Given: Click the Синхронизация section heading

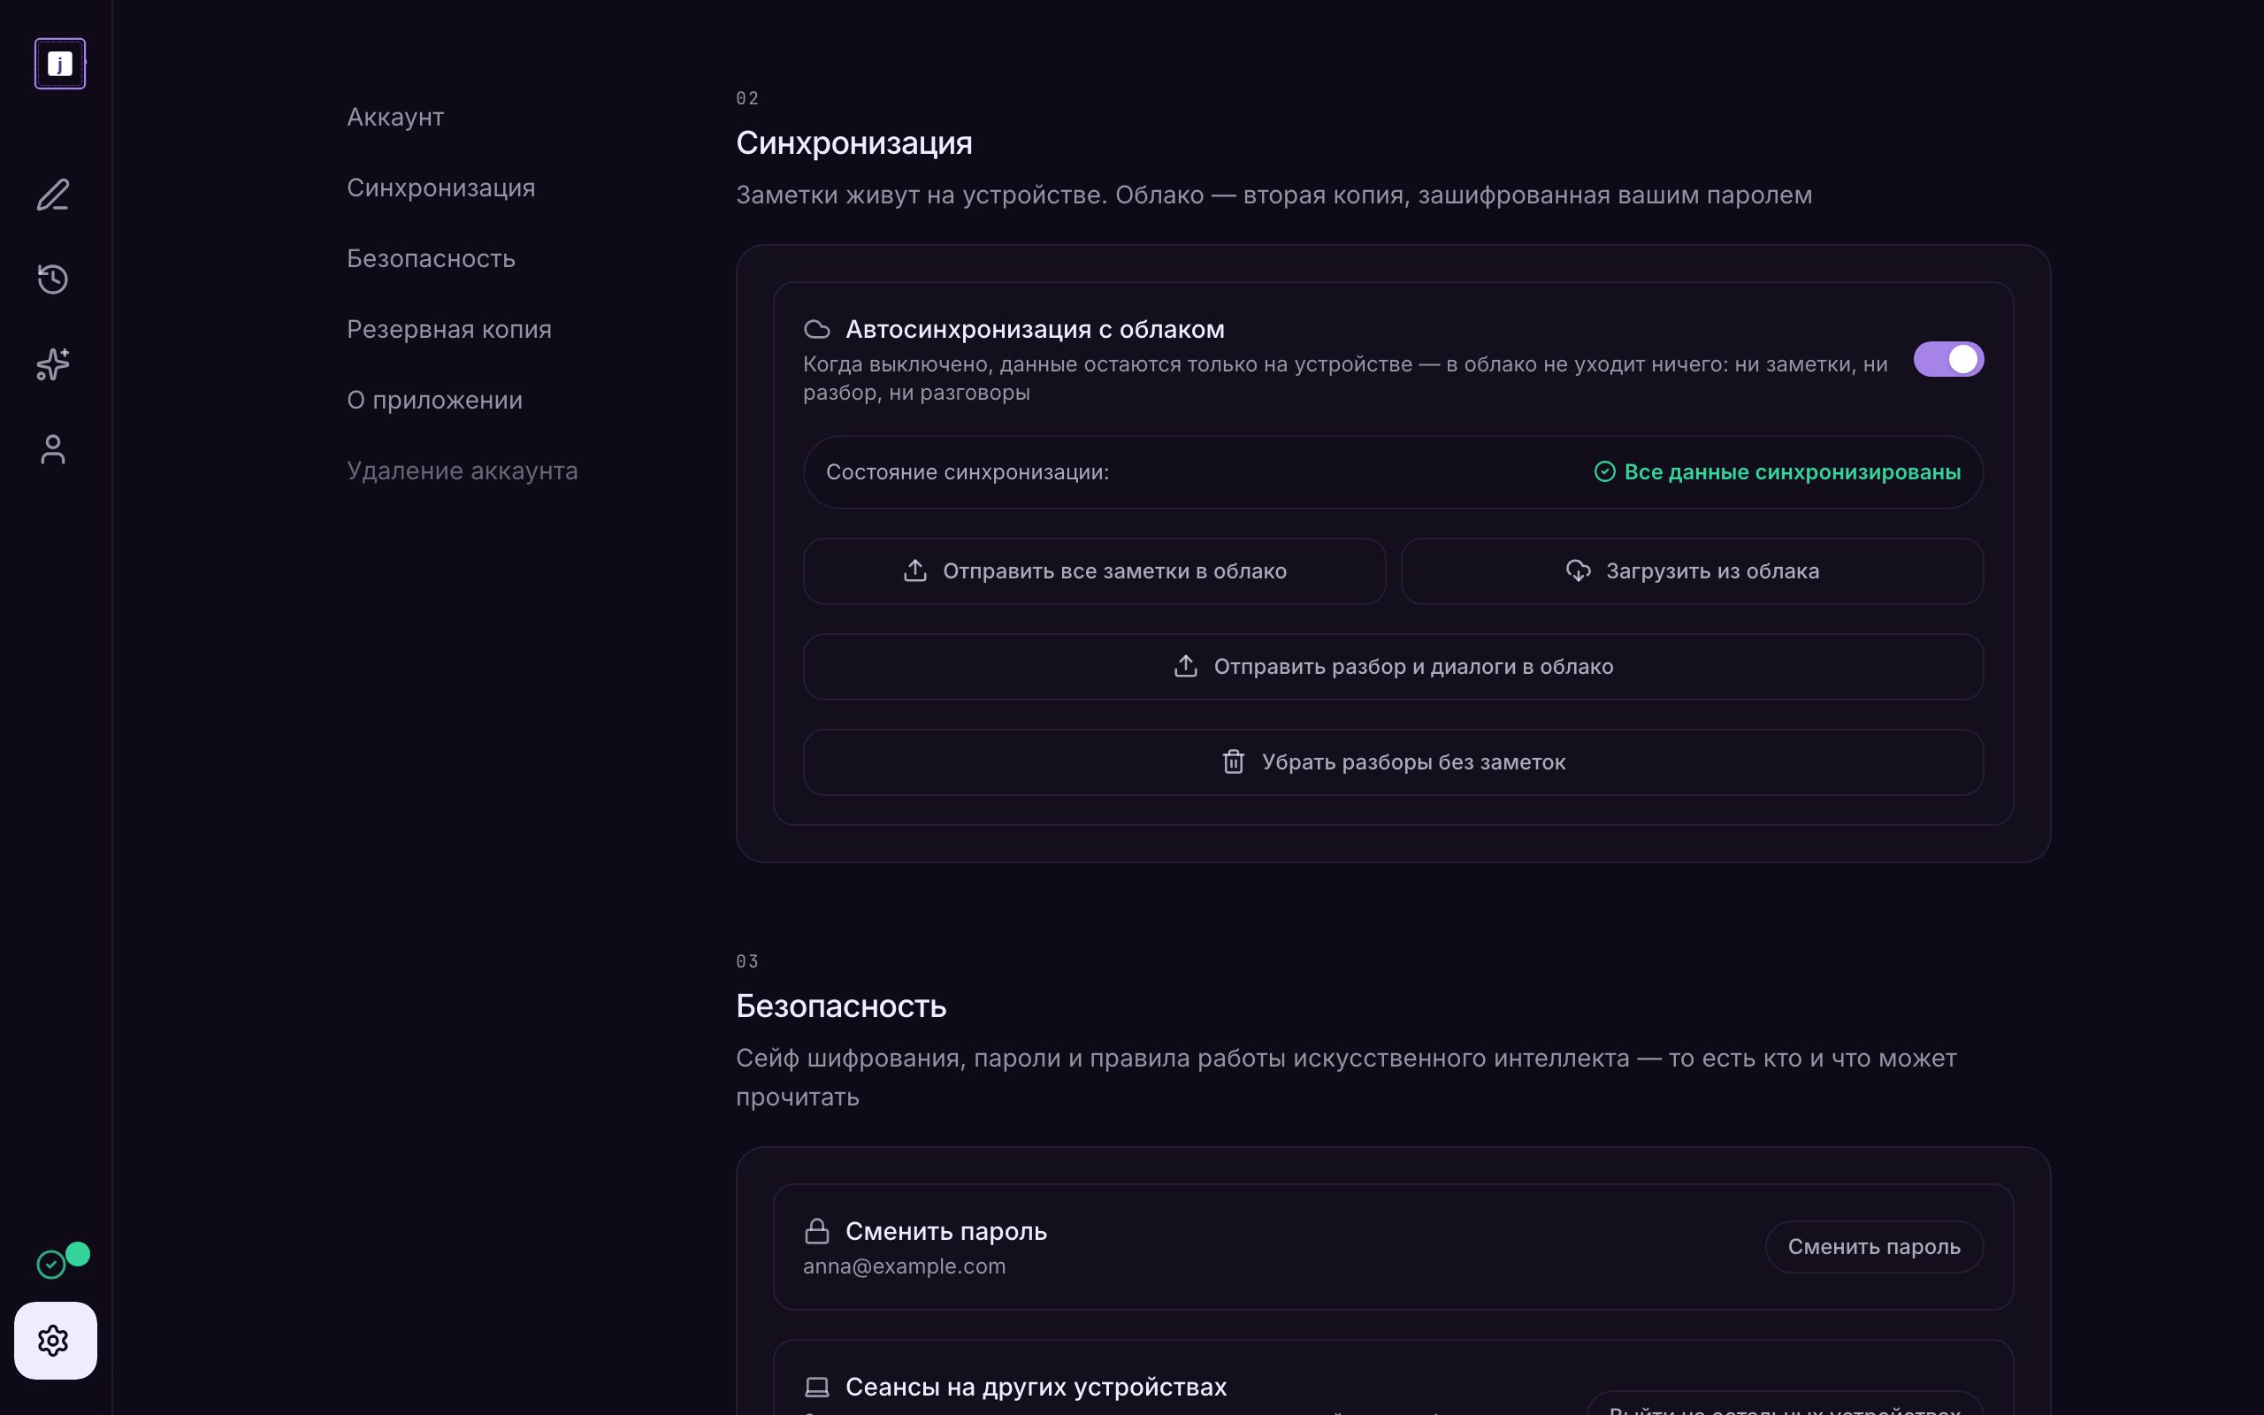Looking at the screenshot, I should [853, 143].
